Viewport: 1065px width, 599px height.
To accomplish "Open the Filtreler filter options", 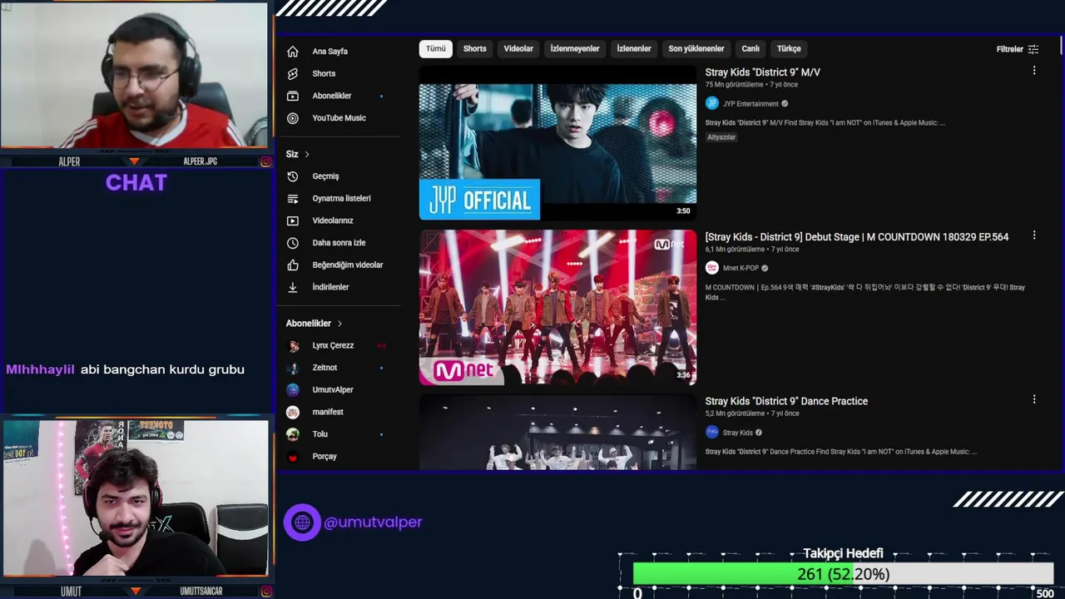I will click(1018, 49).
